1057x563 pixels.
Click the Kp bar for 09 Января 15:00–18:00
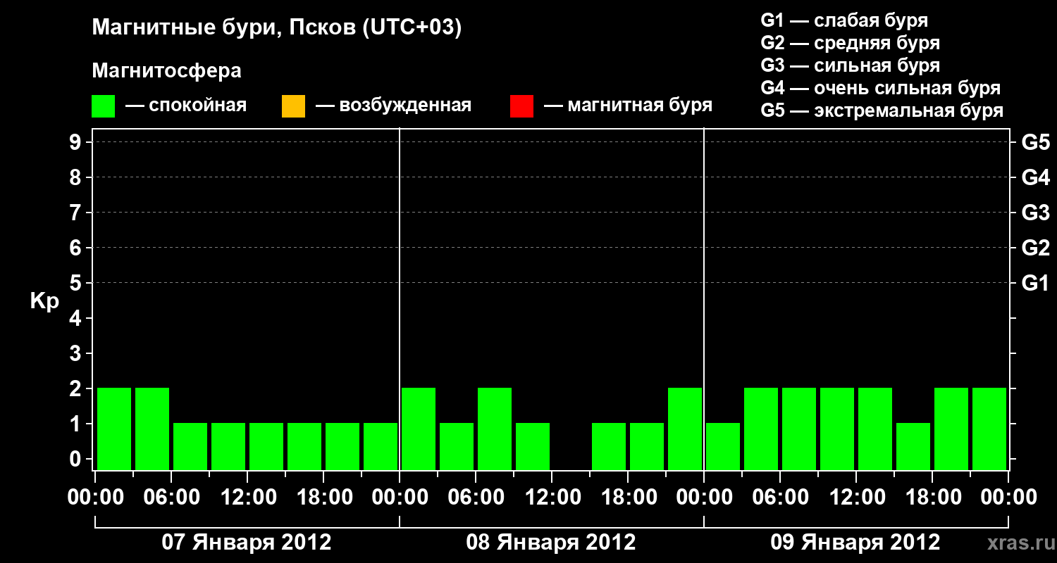tap(913, 446)
